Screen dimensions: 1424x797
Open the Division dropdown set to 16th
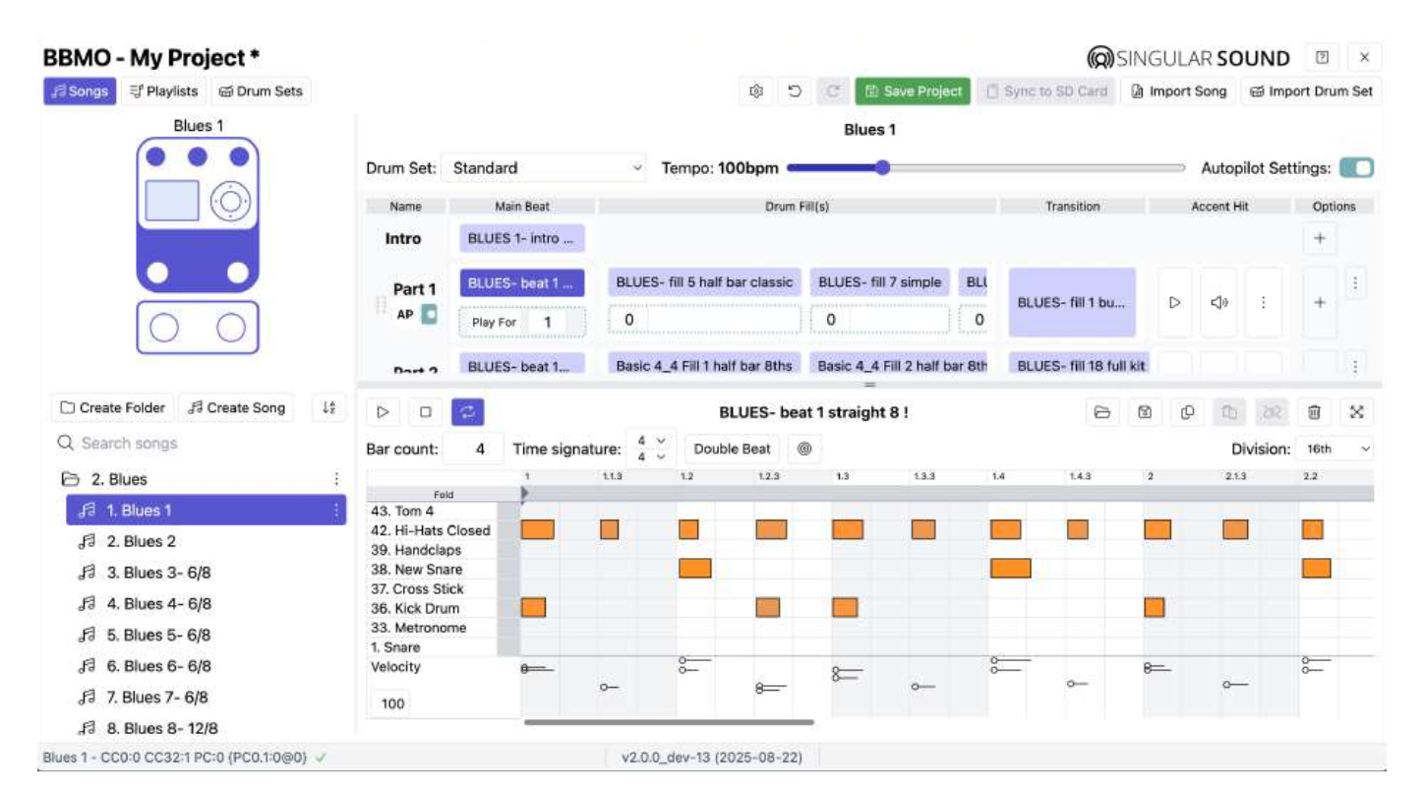tap(1335, 449)
